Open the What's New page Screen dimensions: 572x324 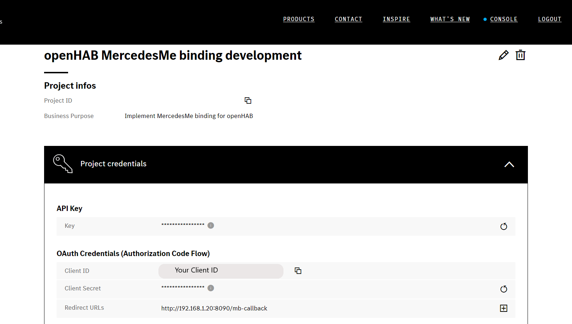coord(450,19)
